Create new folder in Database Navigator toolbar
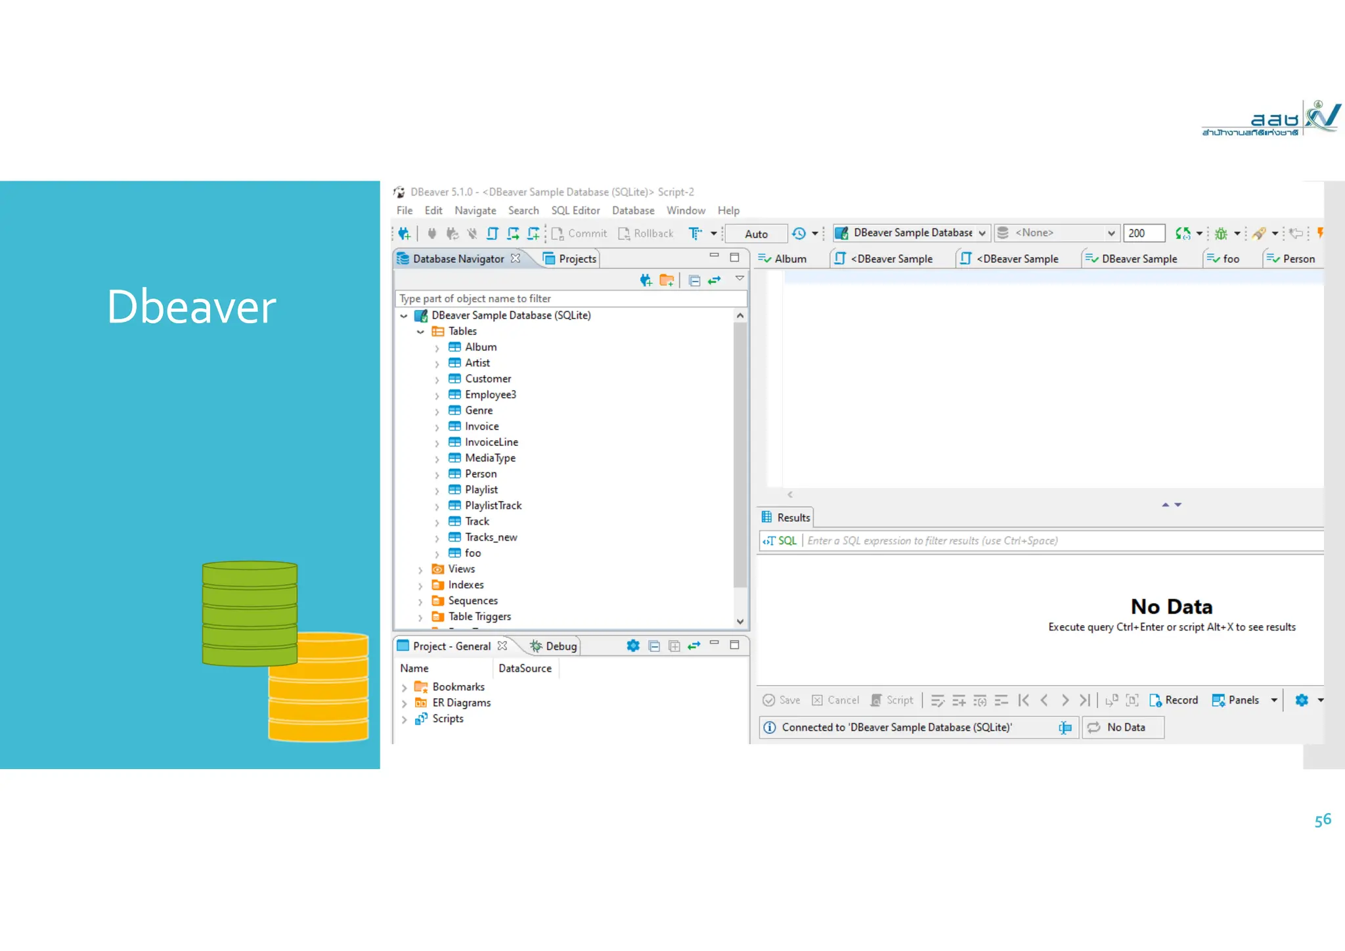Image resolution: width=1345 pixels, height=951 pixels. tap(667, 280)
